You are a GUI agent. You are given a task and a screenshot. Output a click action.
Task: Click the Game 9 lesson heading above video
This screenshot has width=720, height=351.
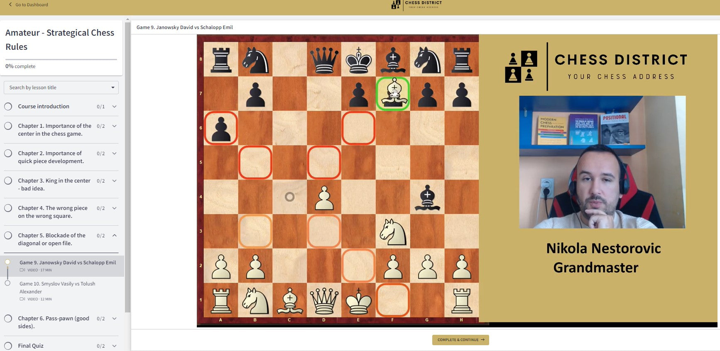[185, 27]
